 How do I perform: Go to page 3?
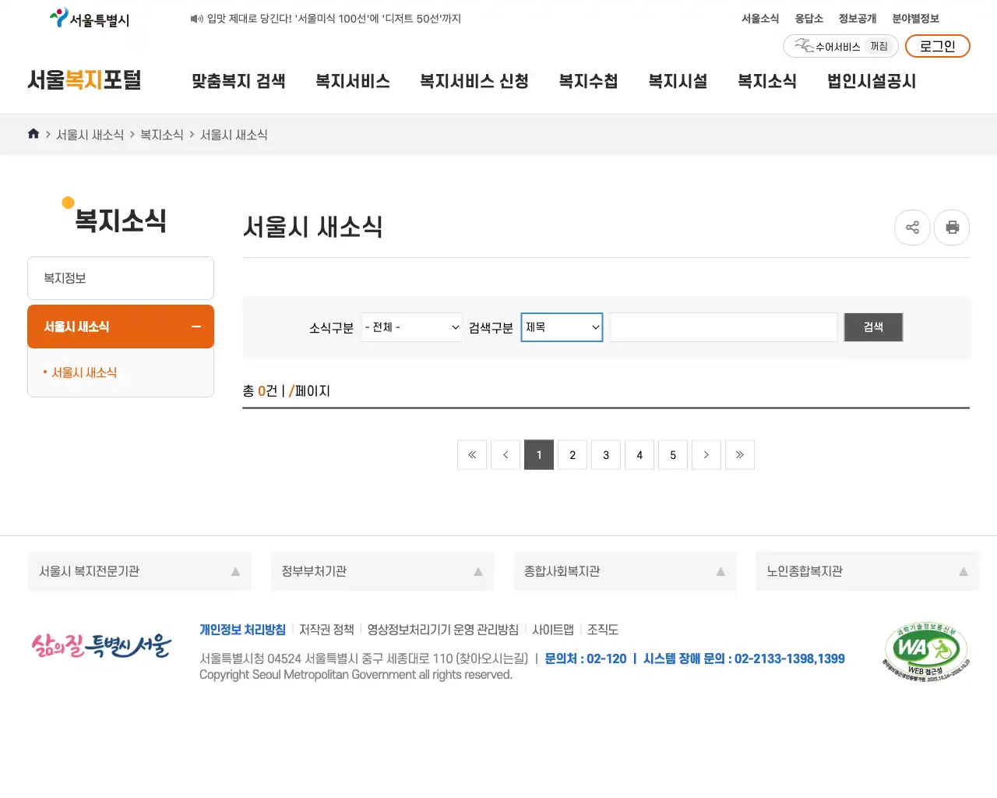[606, 455]
